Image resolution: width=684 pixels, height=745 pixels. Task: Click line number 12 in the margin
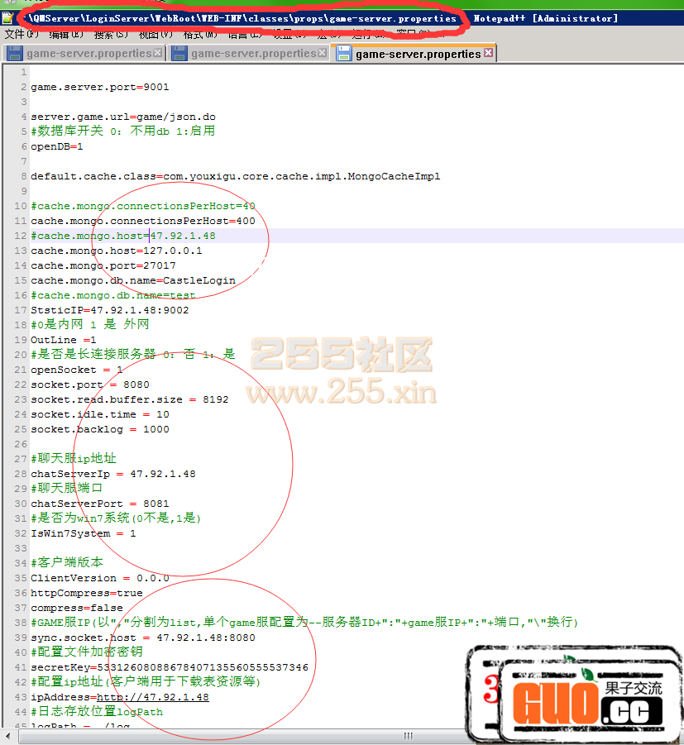click(x=20, y=236)
